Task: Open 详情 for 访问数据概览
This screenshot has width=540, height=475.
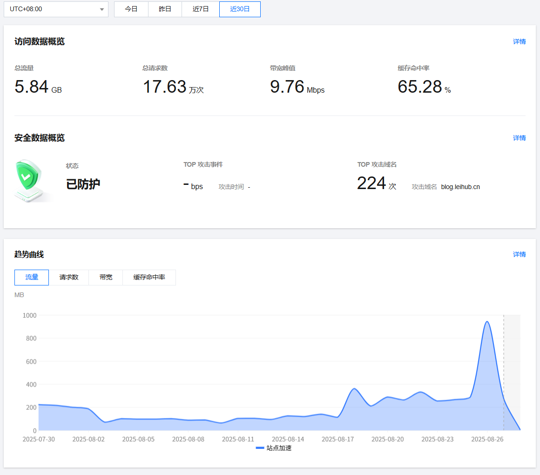Action: coord(519,41)
